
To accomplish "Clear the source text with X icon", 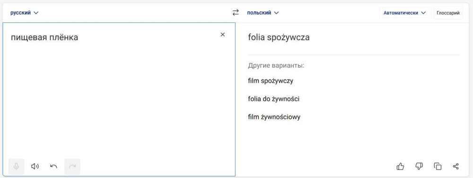I will [x=223, y=35].
